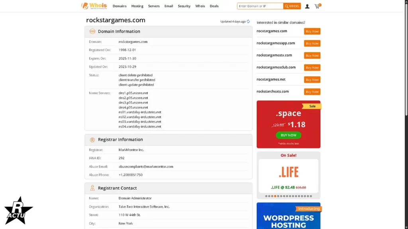Buy Now for rockstargamesapp.com

pos(312,43)
